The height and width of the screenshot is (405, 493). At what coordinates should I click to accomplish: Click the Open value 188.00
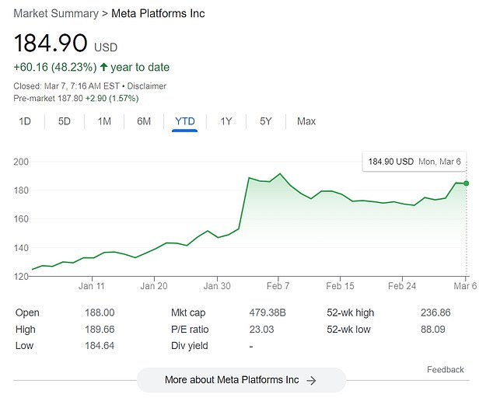click(100, 312)
